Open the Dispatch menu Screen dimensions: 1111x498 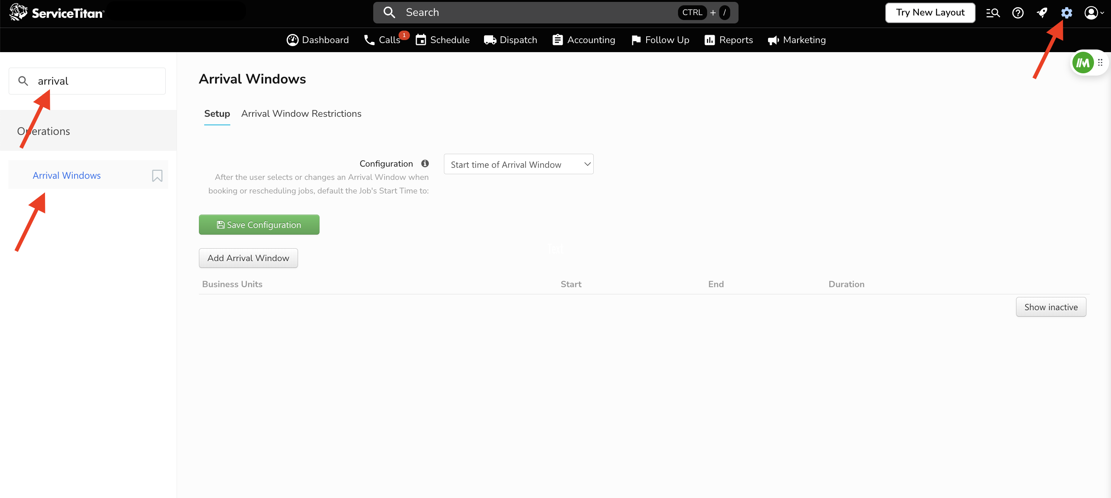point(511,40)
